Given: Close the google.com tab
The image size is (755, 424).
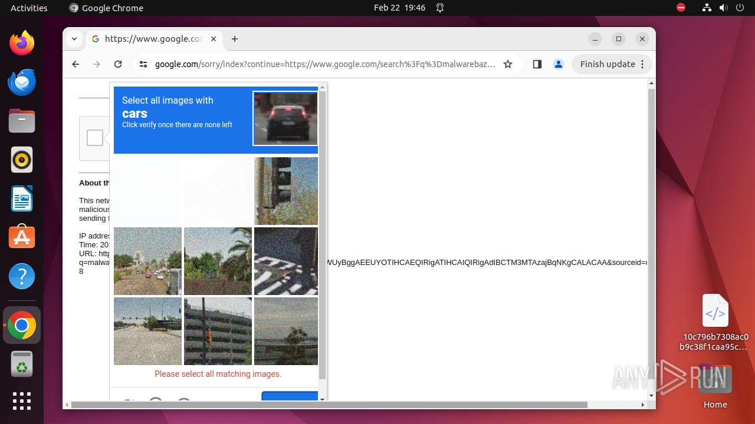Looking at the screenshot, I should 214,39.
